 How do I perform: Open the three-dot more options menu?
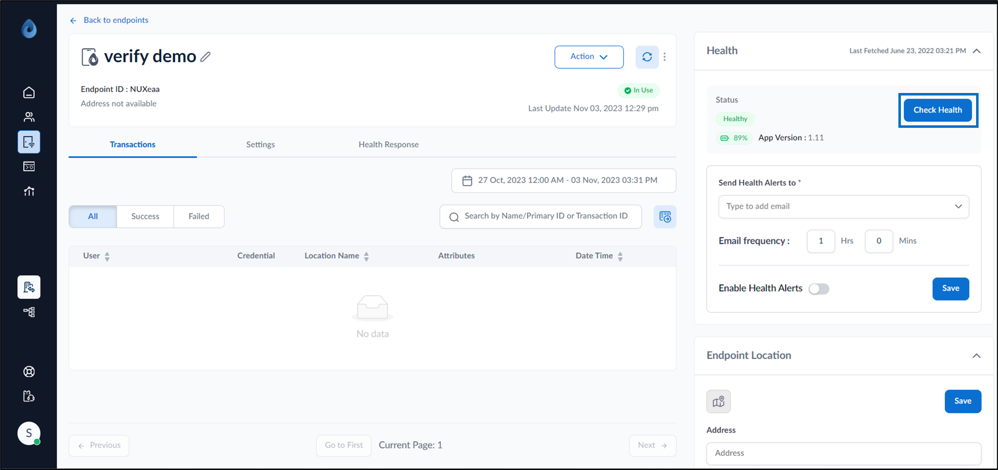tap(664, 57)
